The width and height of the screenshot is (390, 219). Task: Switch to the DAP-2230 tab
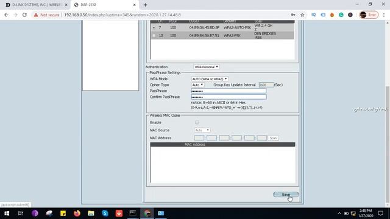[x=104, y=5]
